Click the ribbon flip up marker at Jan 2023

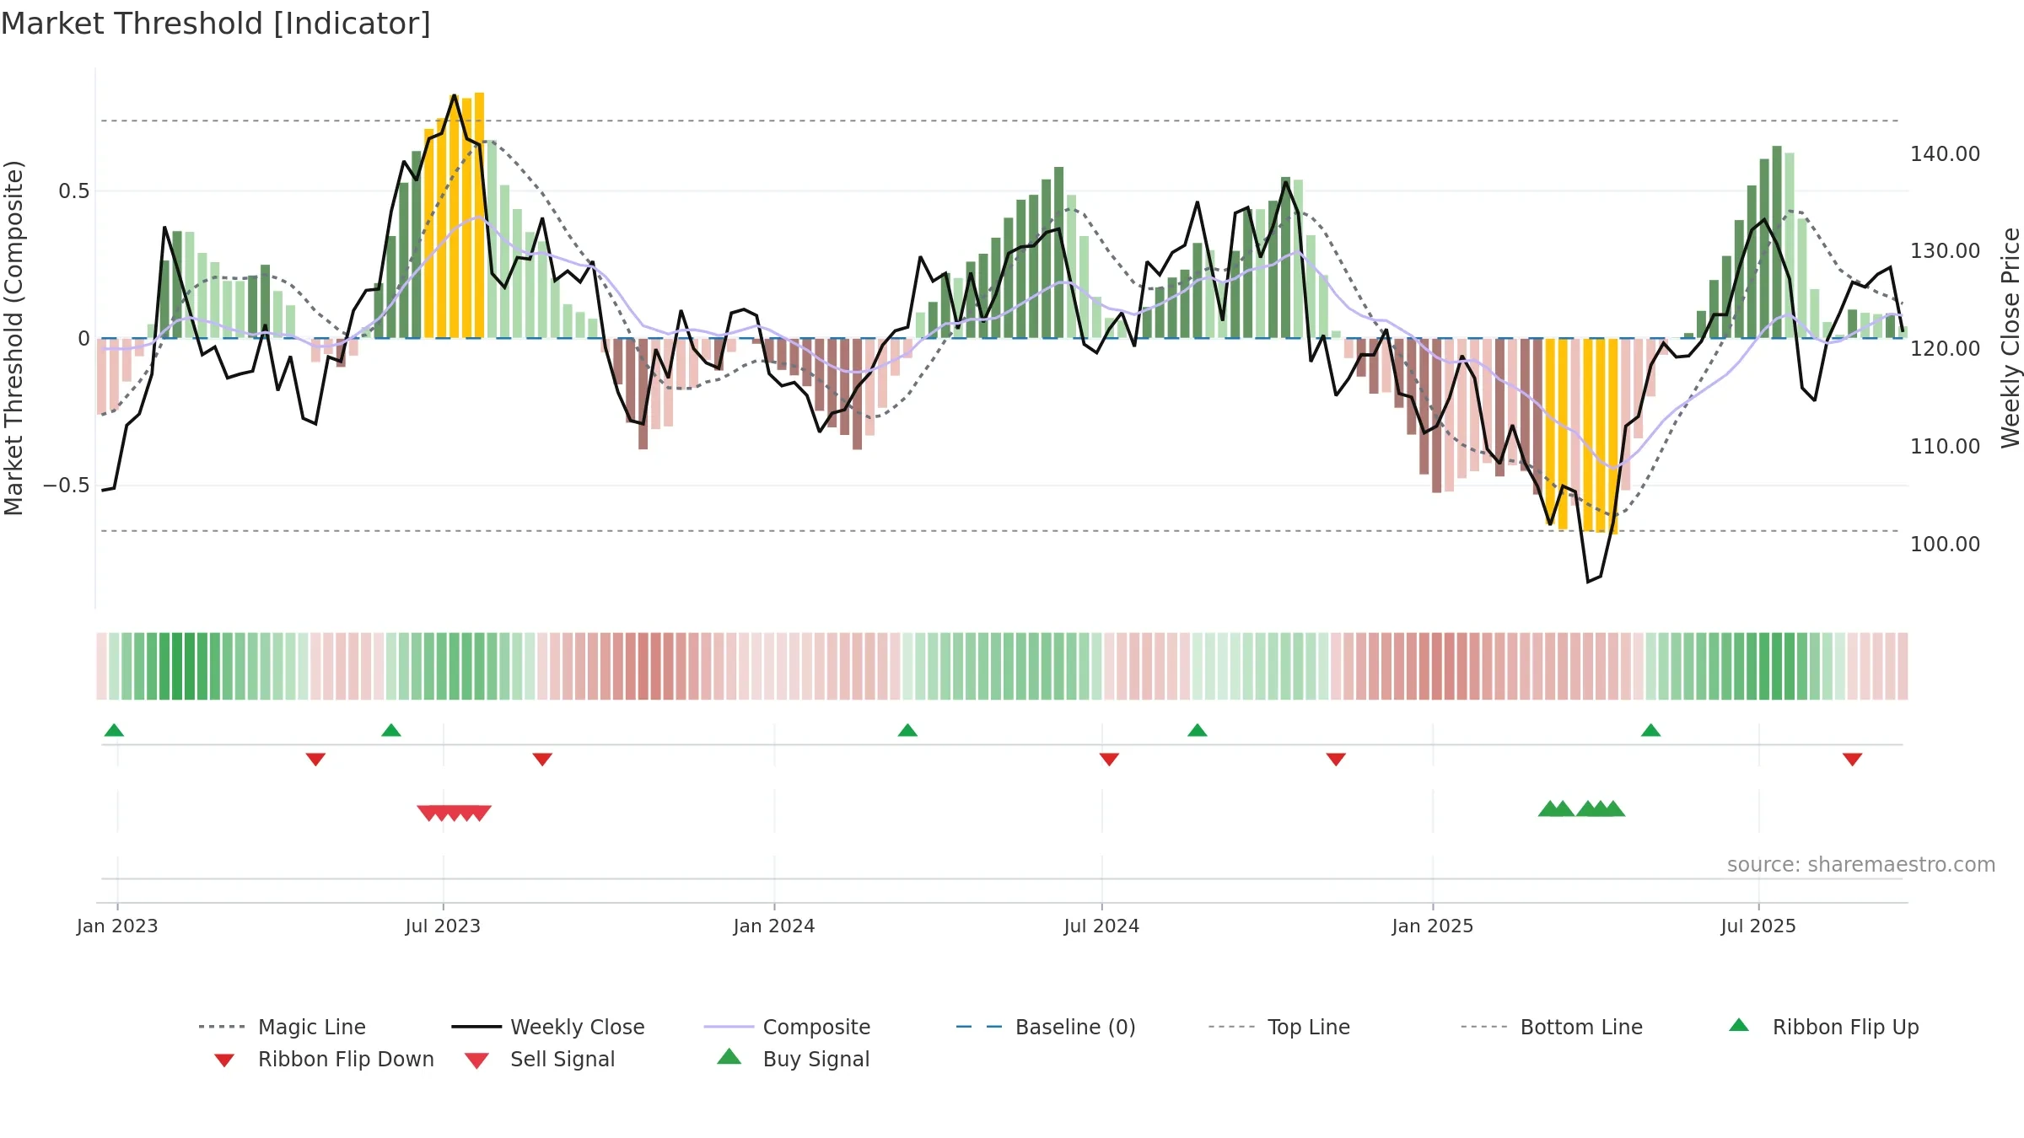pos(114,730)
